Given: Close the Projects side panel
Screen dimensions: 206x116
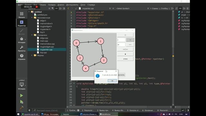Looking at the screenshot, I should [64, 8].
